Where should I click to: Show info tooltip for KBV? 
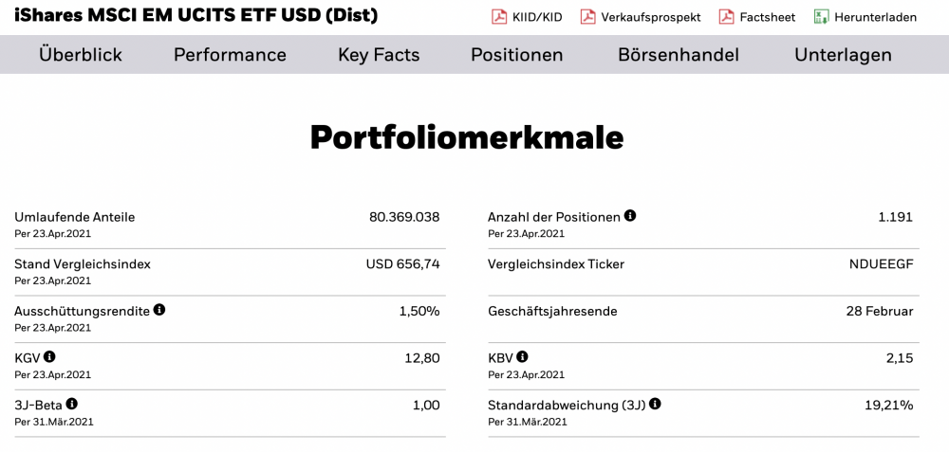[523, 357]
